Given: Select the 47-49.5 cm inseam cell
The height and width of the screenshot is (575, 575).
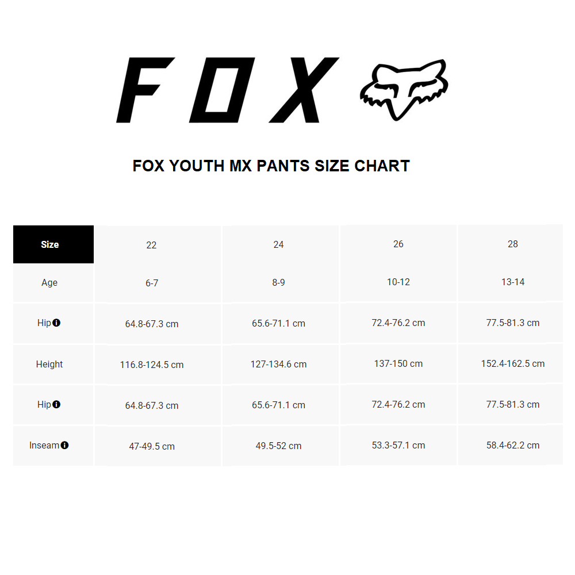Looking at the screenshot, I should (152, 446).
